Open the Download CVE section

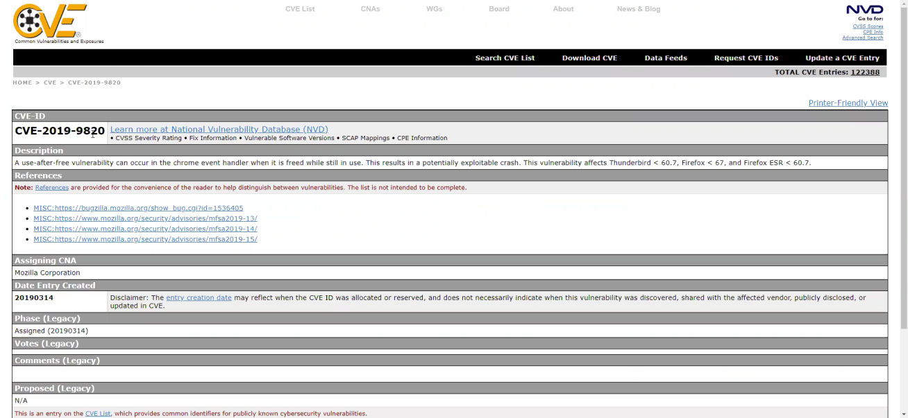589,58
